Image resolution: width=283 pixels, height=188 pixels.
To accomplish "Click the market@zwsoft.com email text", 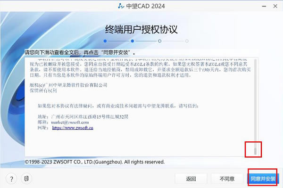I will pos(70,123).
